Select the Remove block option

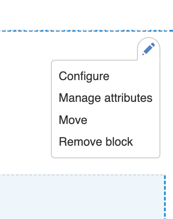96,142
